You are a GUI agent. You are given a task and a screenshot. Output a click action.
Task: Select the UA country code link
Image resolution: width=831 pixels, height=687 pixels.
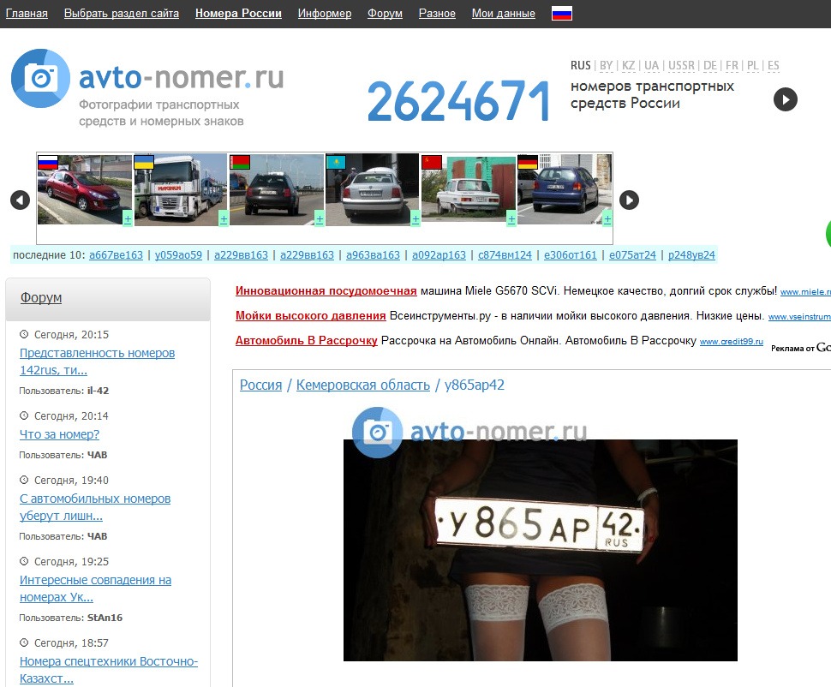pyautogui.click(x=652, y=66)
